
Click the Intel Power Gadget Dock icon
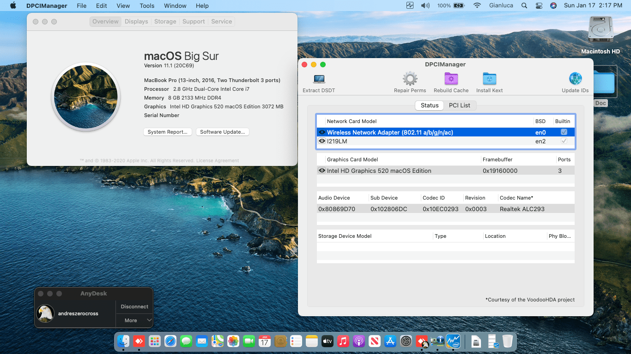coord(453,341)
